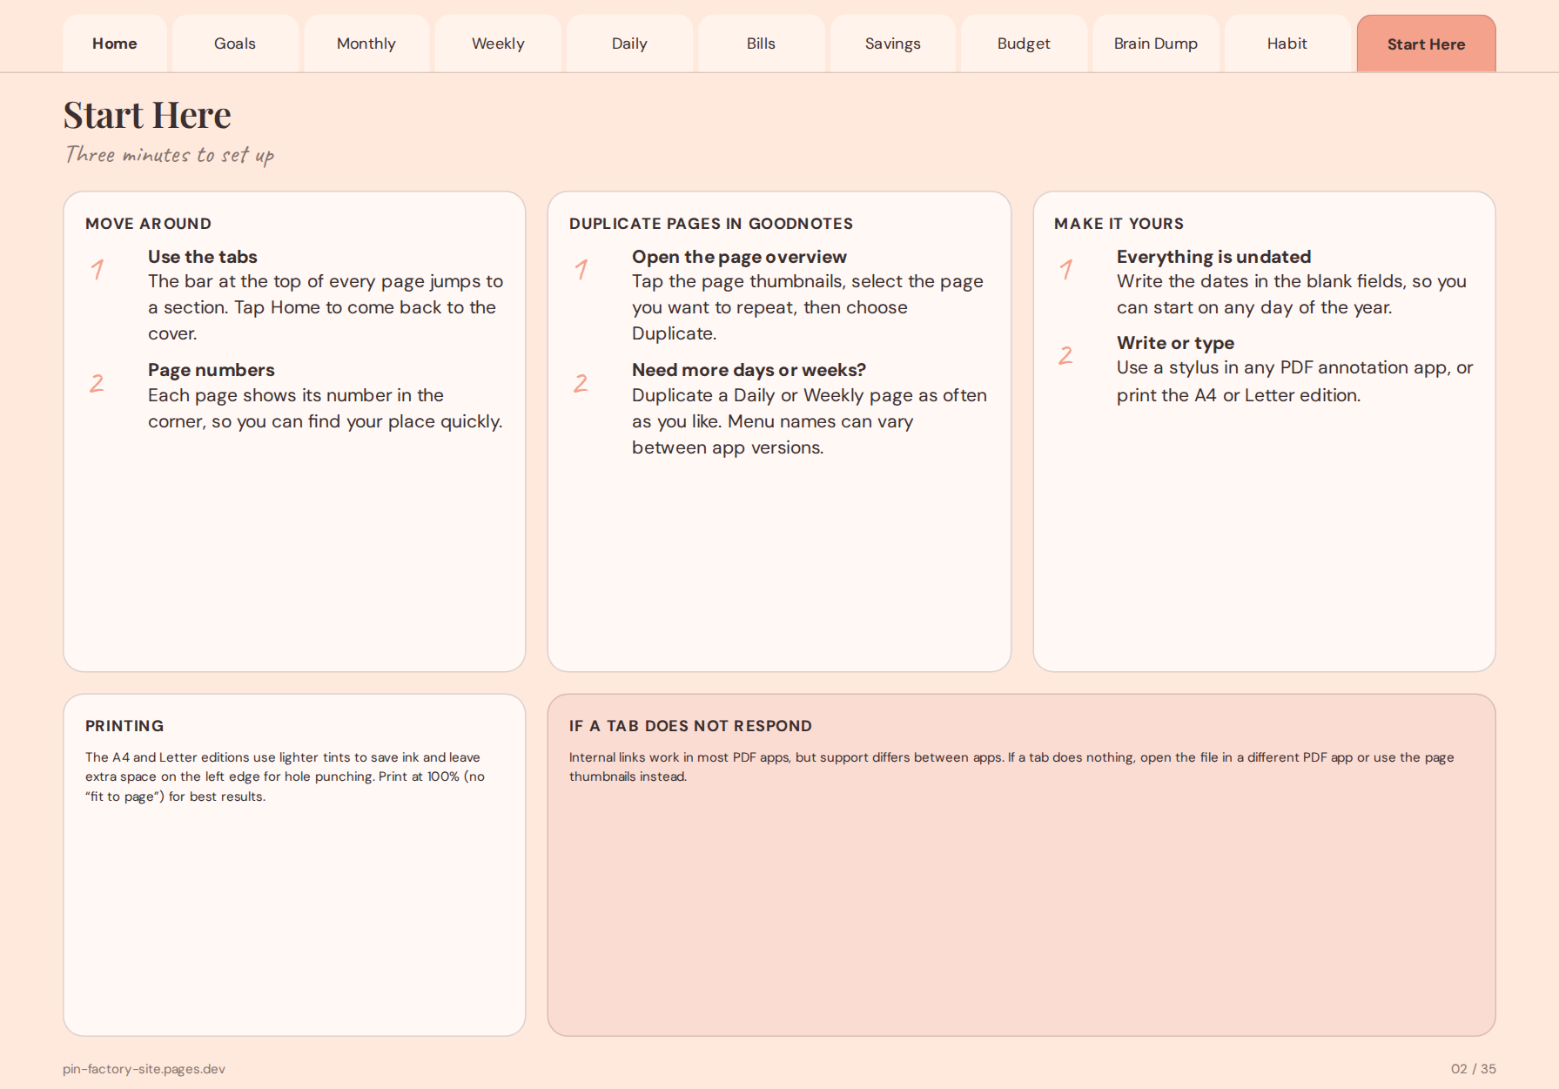Click the '02 / 35' page number
Screen dimensions: 1559x1089
point(1473,1069)
